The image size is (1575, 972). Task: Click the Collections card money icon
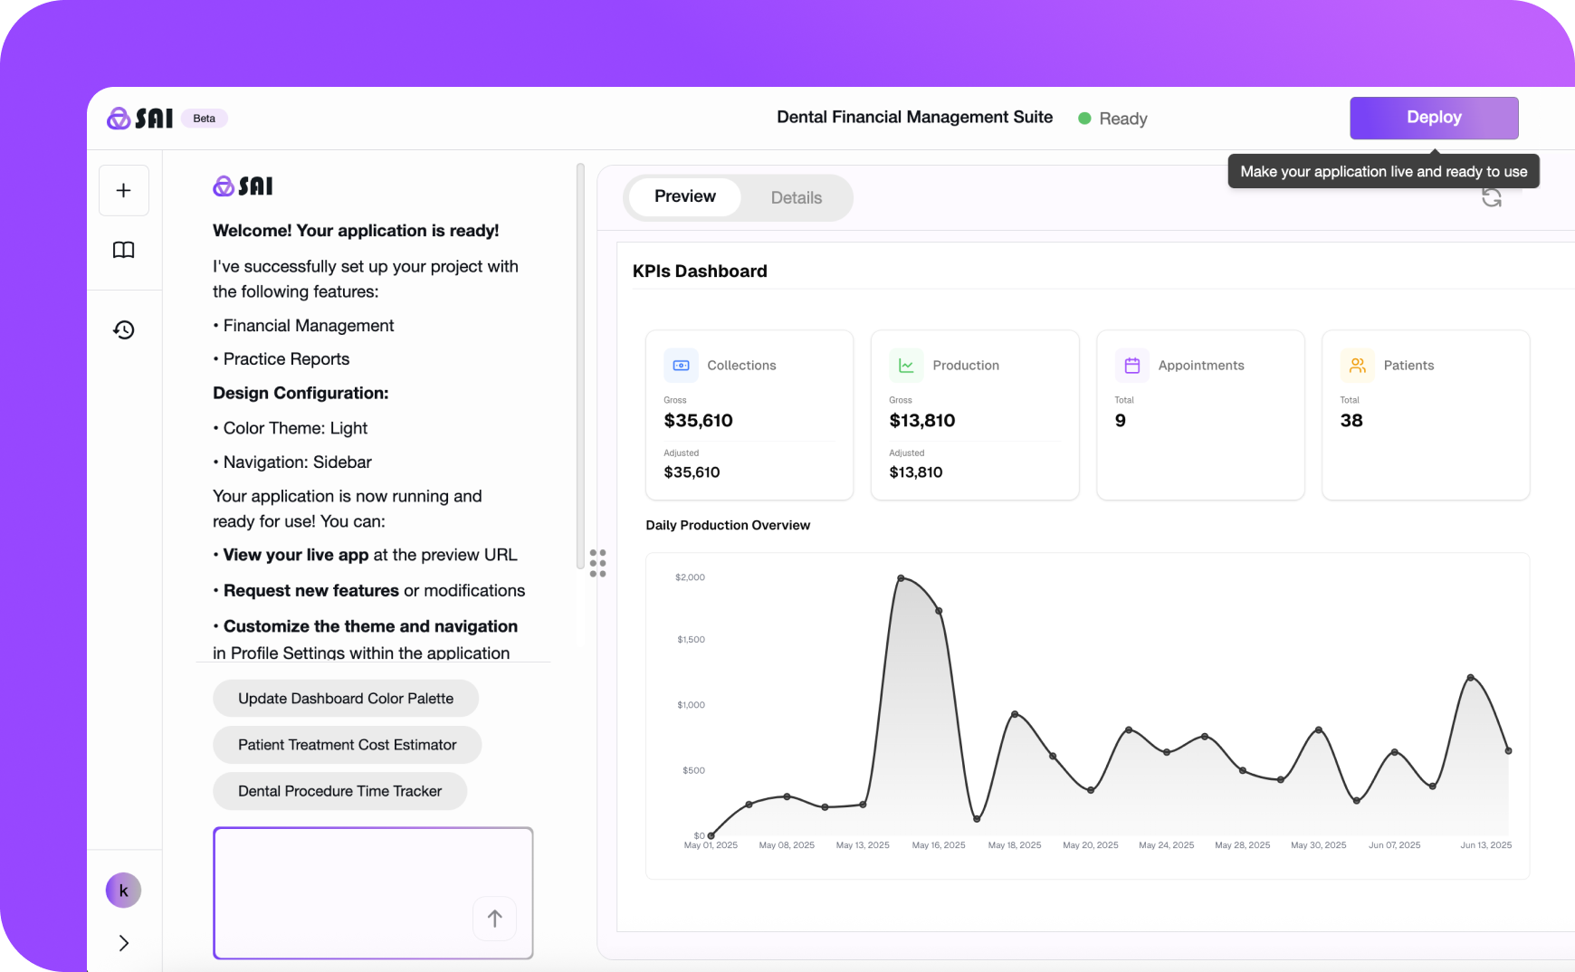pos(681,366)
